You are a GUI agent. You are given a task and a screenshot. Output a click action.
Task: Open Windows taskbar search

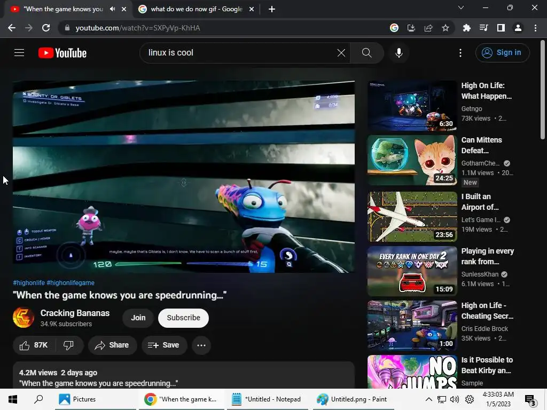[38, 399]
